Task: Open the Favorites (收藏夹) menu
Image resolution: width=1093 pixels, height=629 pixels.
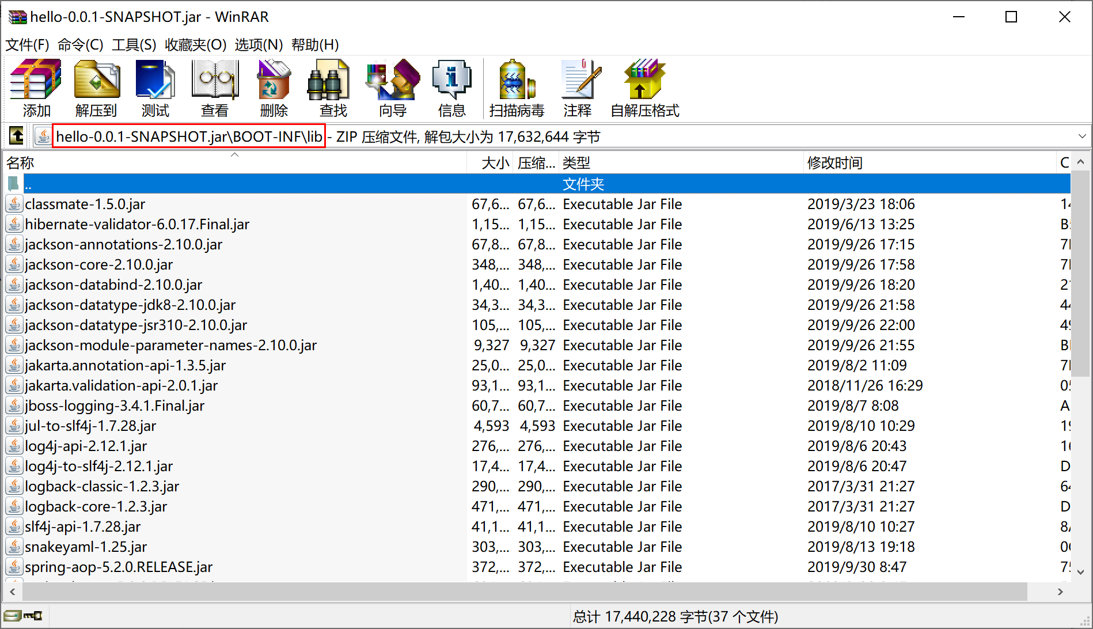Action: pyautogui.click(x=195, y=45)
